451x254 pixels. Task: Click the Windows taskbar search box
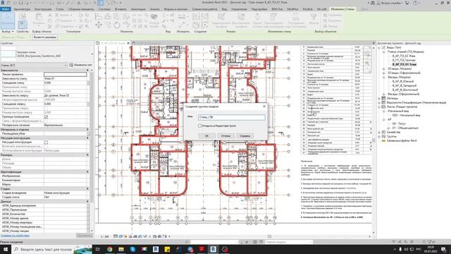51,249
